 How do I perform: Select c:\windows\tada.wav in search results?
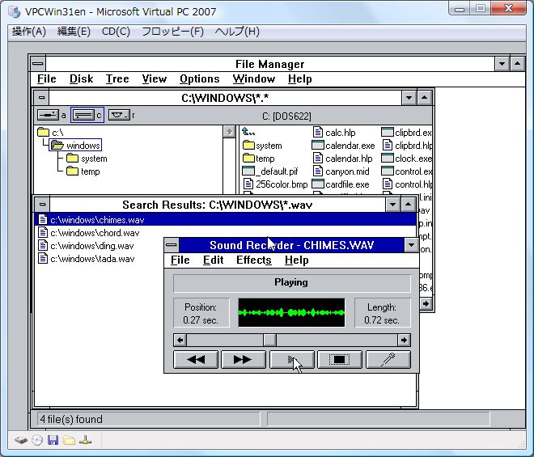point(86,259)
